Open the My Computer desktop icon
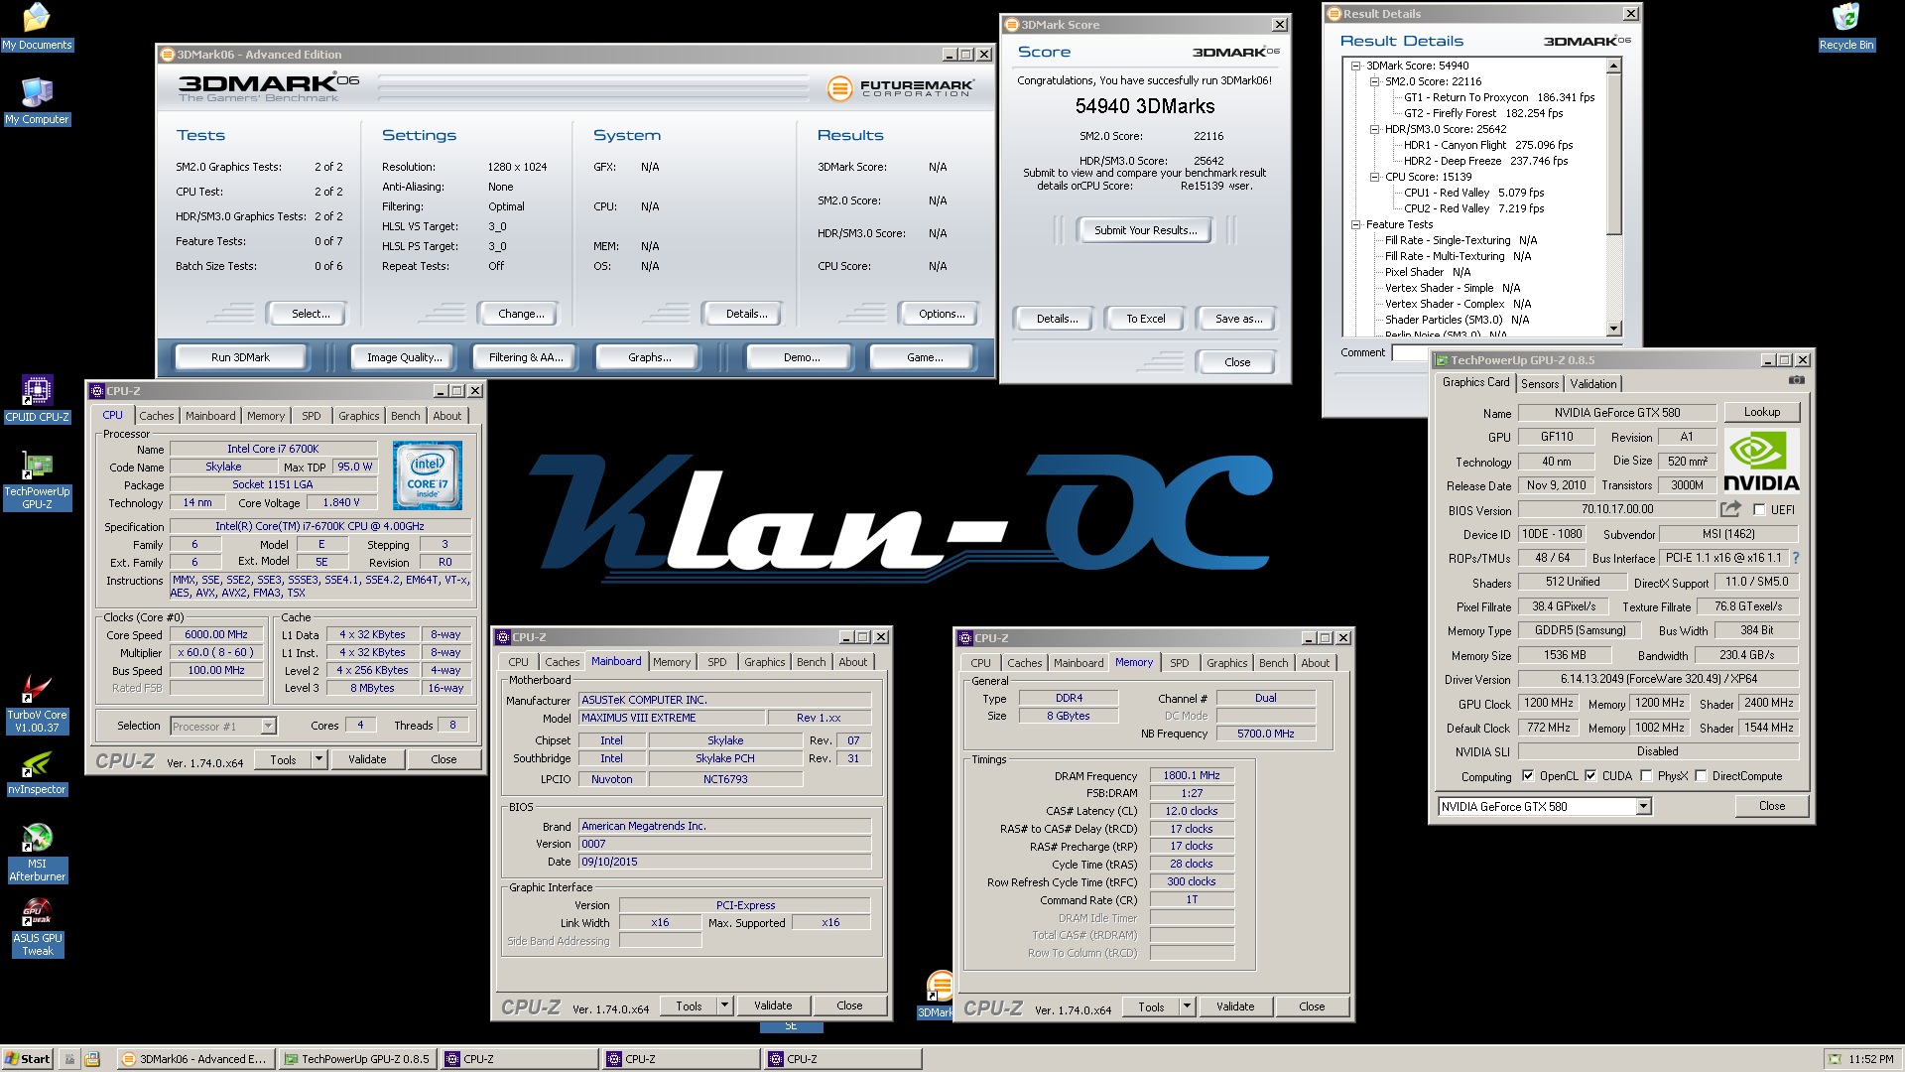 click(x=37, y=101)
